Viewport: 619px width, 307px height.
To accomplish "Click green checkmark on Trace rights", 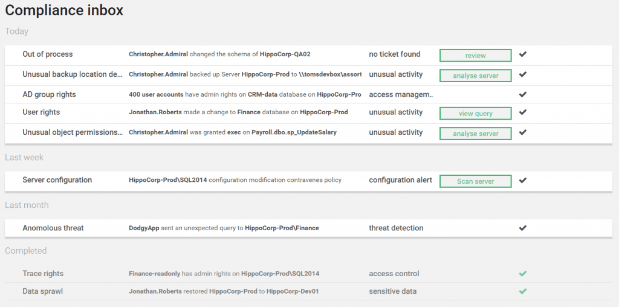I will (x=523, y=273).
